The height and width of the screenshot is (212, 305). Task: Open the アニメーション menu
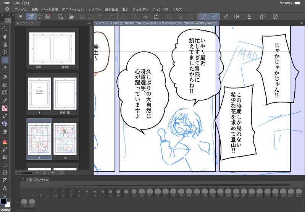[73, 9]
